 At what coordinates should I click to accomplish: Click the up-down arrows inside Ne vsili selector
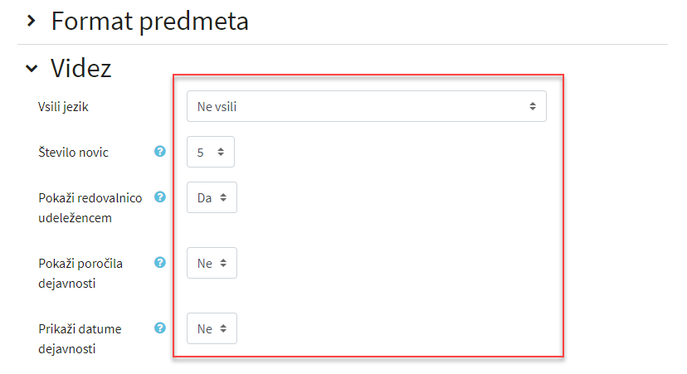(x=533, y=106)
